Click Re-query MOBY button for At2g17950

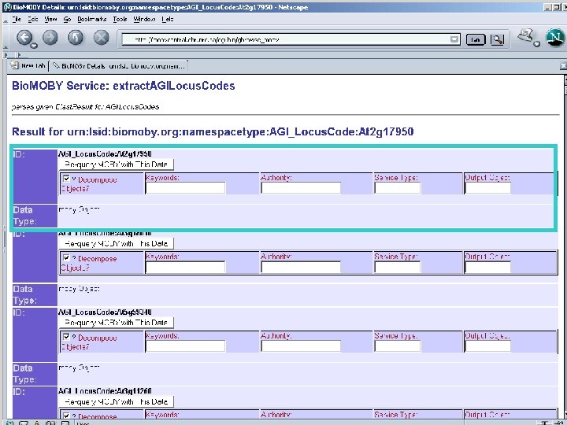[x=116, y=164]
